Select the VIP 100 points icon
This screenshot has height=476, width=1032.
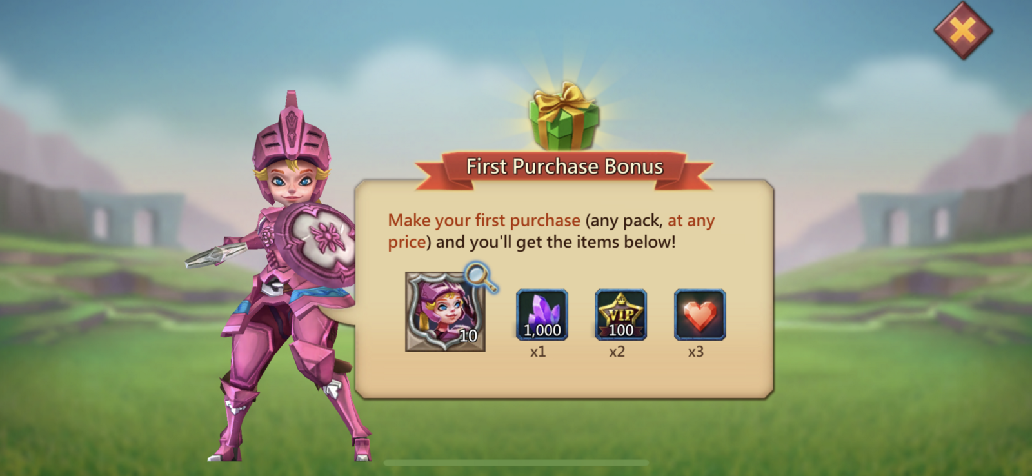[x=620, y=315]
